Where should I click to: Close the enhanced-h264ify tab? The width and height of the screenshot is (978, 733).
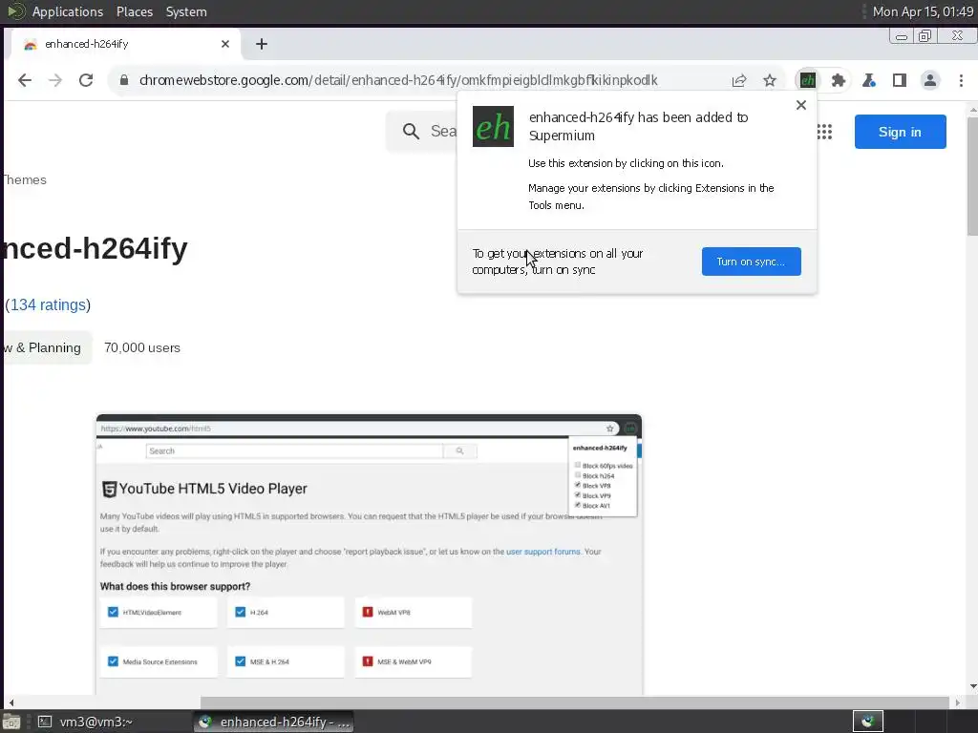coord(225,44)
